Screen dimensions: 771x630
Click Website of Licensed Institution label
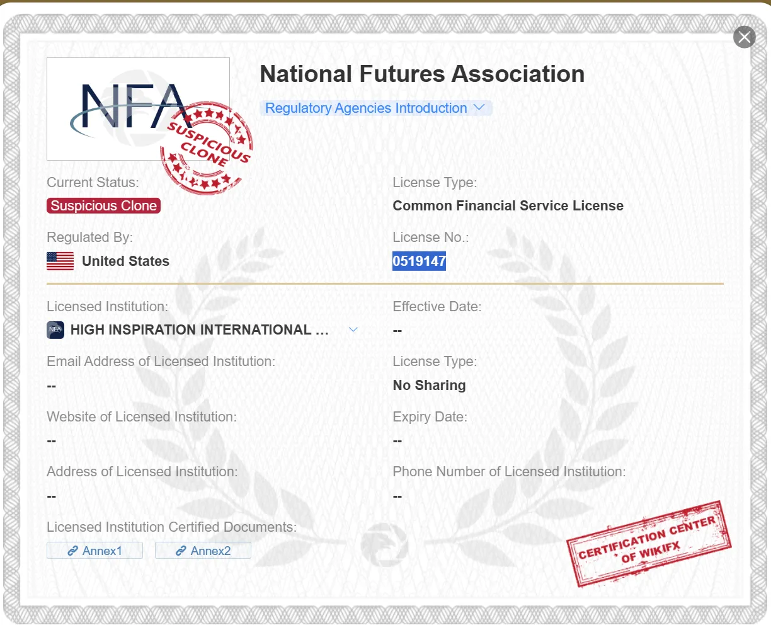(142, 417)
